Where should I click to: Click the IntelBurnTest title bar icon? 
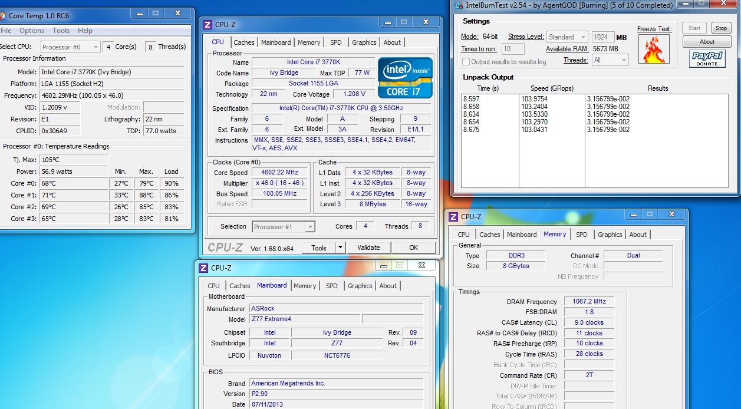coord(458,5)
